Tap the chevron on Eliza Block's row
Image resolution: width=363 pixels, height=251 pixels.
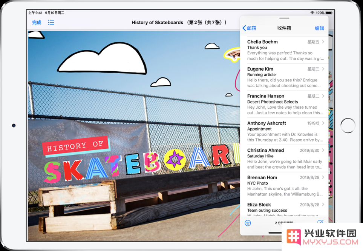(323, 205)
